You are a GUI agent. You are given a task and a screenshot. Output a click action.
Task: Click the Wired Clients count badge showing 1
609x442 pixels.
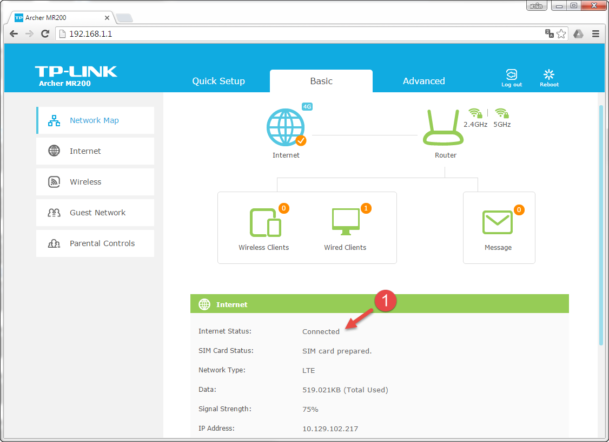(x=366, y=209)
